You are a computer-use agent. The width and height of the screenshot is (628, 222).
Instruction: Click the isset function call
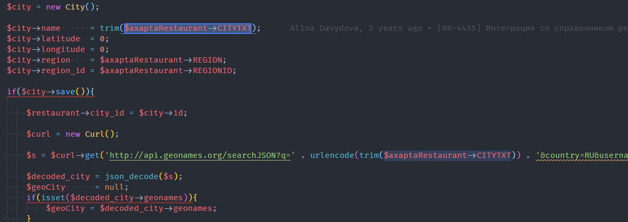(x=49, y=198)
